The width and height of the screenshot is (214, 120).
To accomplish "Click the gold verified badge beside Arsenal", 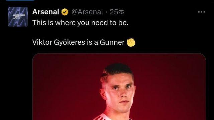I will click(x=65, y=12).
